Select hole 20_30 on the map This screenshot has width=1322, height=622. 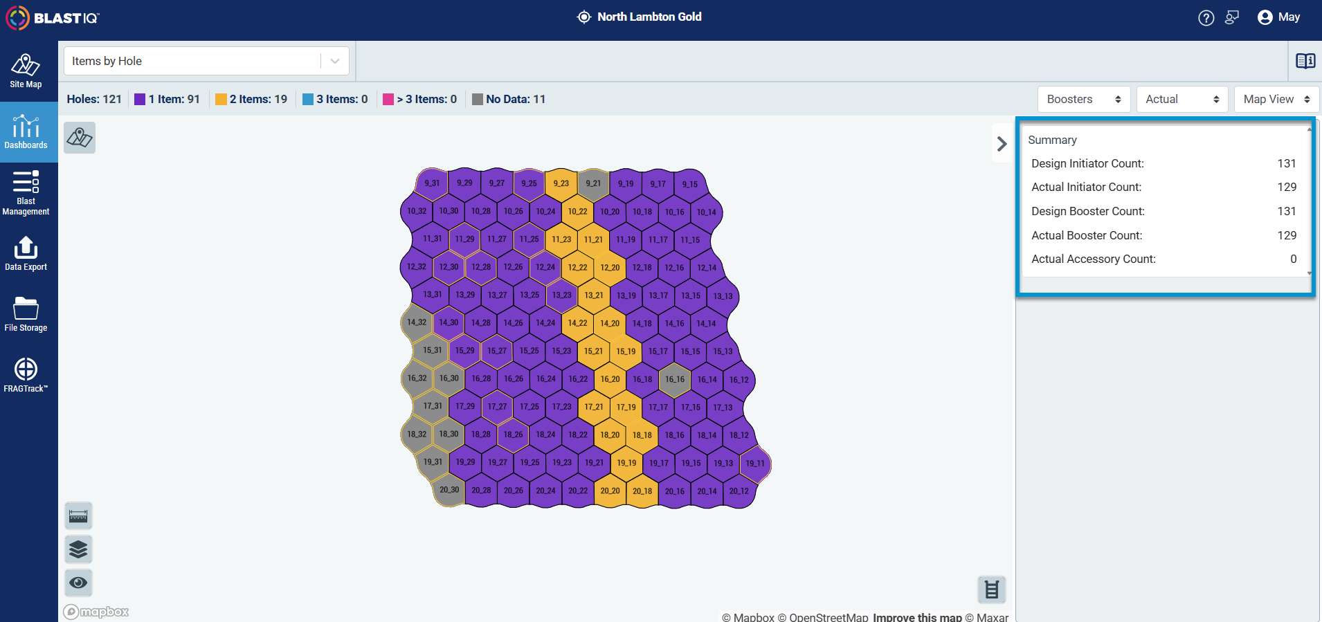[449, 490]
